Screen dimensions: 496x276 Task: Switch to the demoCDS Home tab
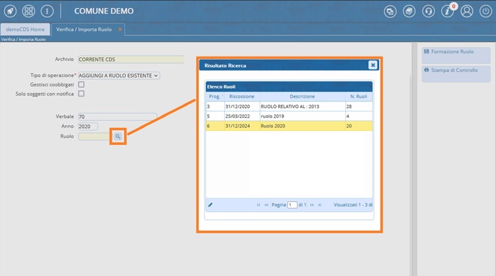(x=25, y=29)
